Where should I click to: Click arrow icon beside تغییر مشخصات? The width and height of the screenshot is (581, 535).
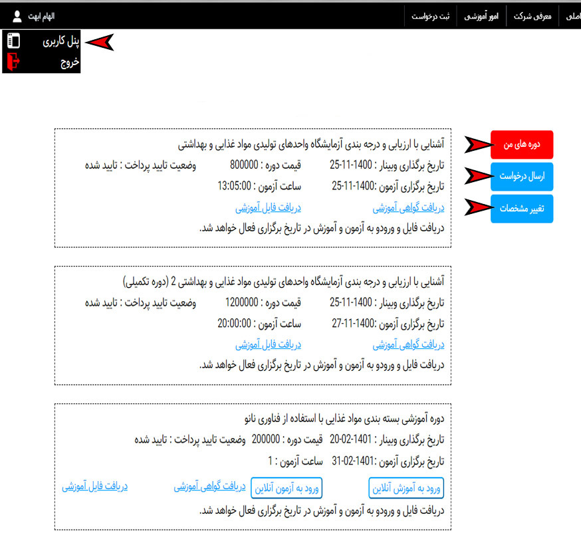[479, 208]
